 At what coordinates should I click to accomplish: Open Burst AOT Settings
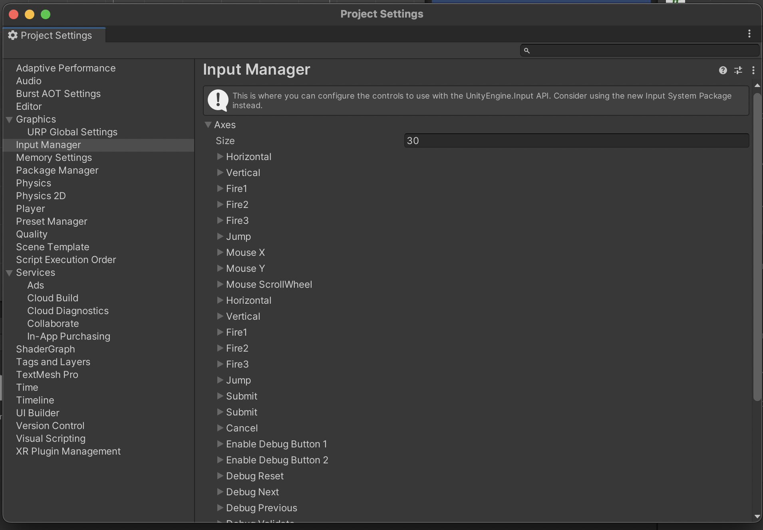click(58, 94)
